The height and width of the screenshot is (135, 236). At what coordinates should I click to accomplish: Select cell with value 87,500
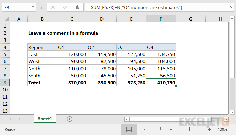point(101,61)
